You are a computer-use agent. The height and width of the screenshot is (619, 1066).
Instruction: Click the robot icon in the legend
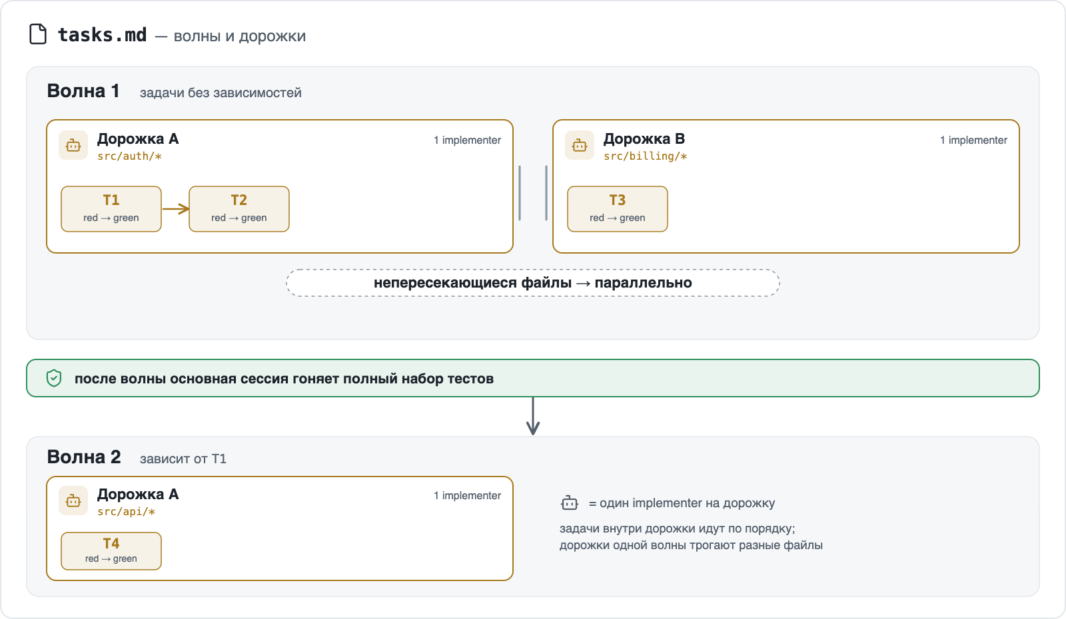[x=570, y=503]
